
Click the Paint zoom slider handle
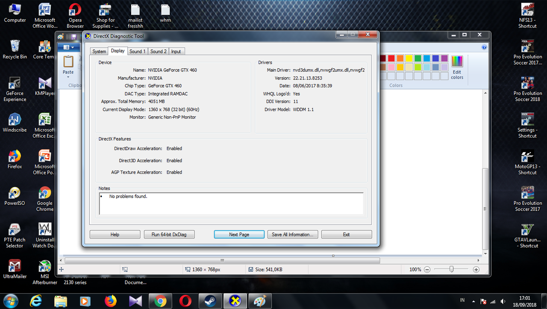pos(451,269)
